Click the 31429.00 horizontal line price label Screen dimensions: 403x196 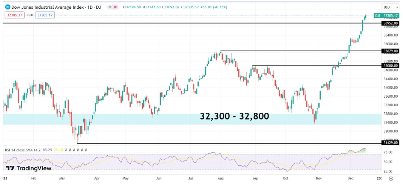pyautogui.click(x=391, y=144)
